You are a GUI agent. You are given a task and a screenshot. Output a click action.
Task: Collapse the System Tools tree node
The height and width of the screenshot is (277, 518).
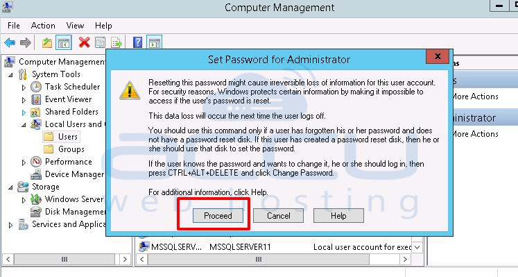[x=11, y=75]
